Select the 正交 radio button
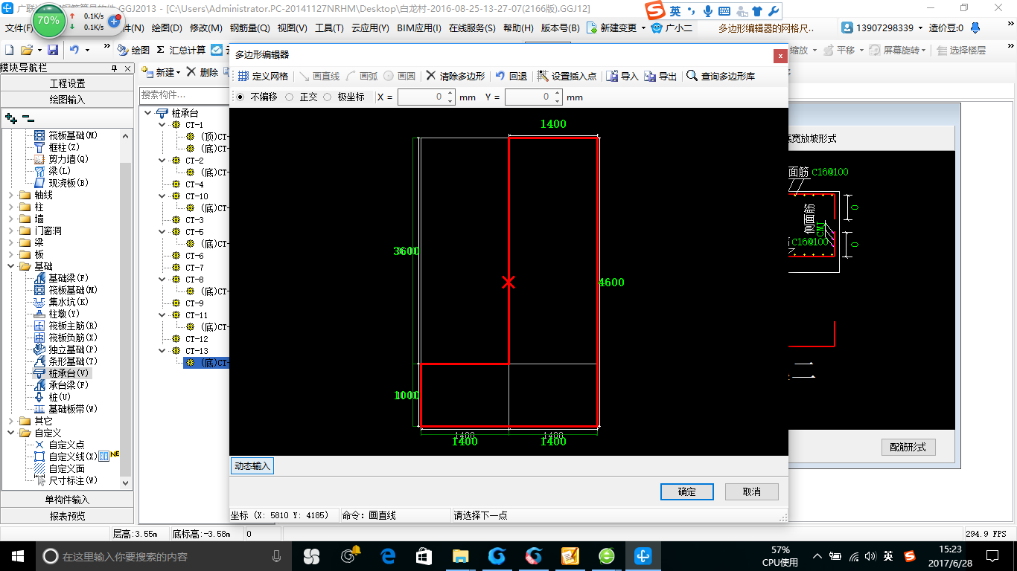This screenshot has height=571, width=1017. click(290, 97)
